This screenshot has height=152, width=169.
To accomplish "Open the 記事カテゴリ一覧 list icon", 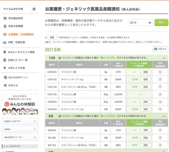I will (x=5, y=60).
